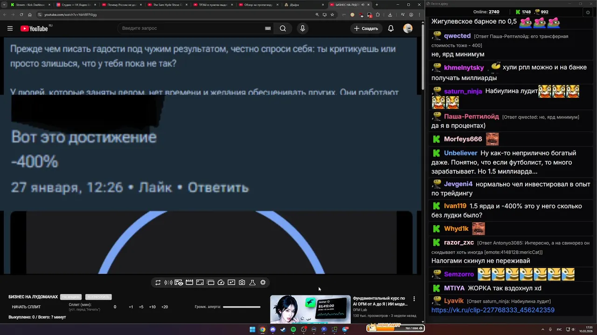This screenshot has height=335, width=597.
Task: Switch to The Sam Hyde Show tab
Action: 167,5
